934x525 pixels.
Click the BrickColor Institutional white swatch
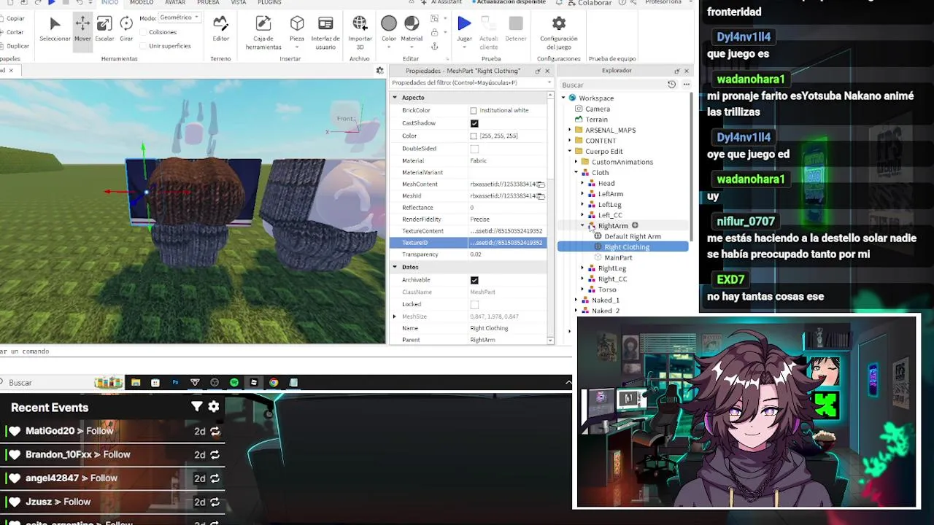coord(474,111)
